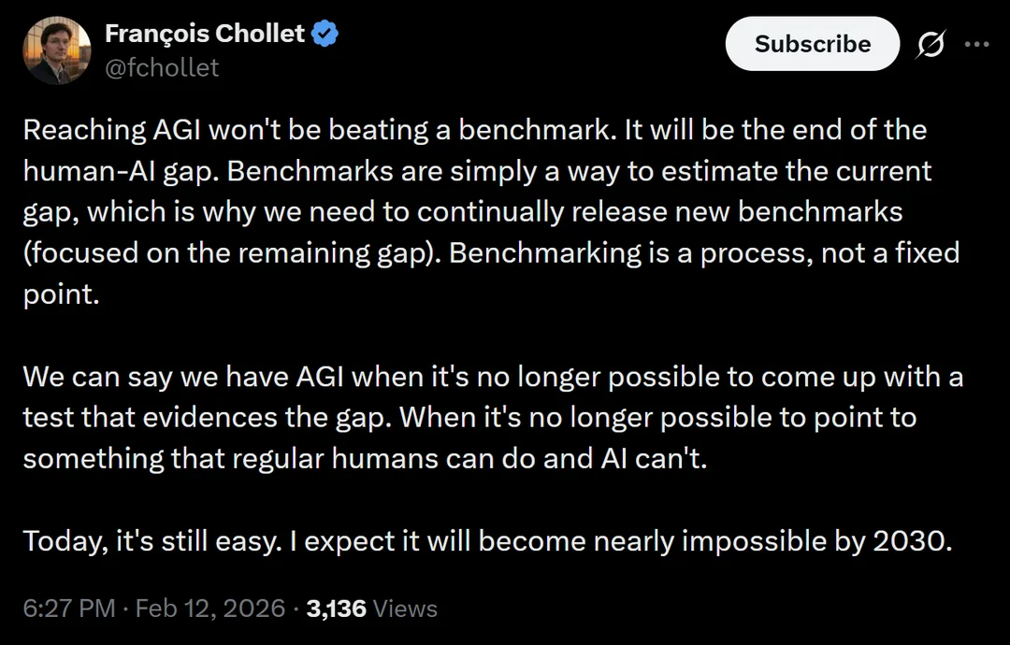
Task: Open the François Chollet display name
Action: click(205, 34)
